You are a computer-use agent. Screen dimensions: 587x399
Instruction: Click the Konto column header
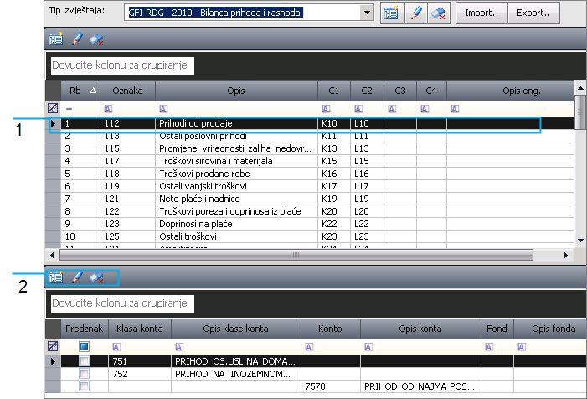(x=331, y=329)
